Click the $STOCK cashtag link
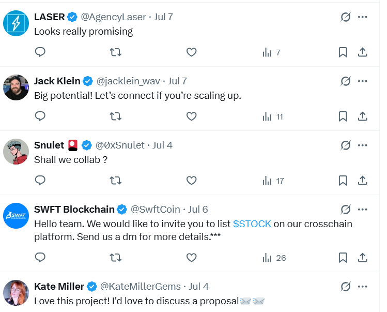Viewport: 387px width, 312px height. pos(252,224)
